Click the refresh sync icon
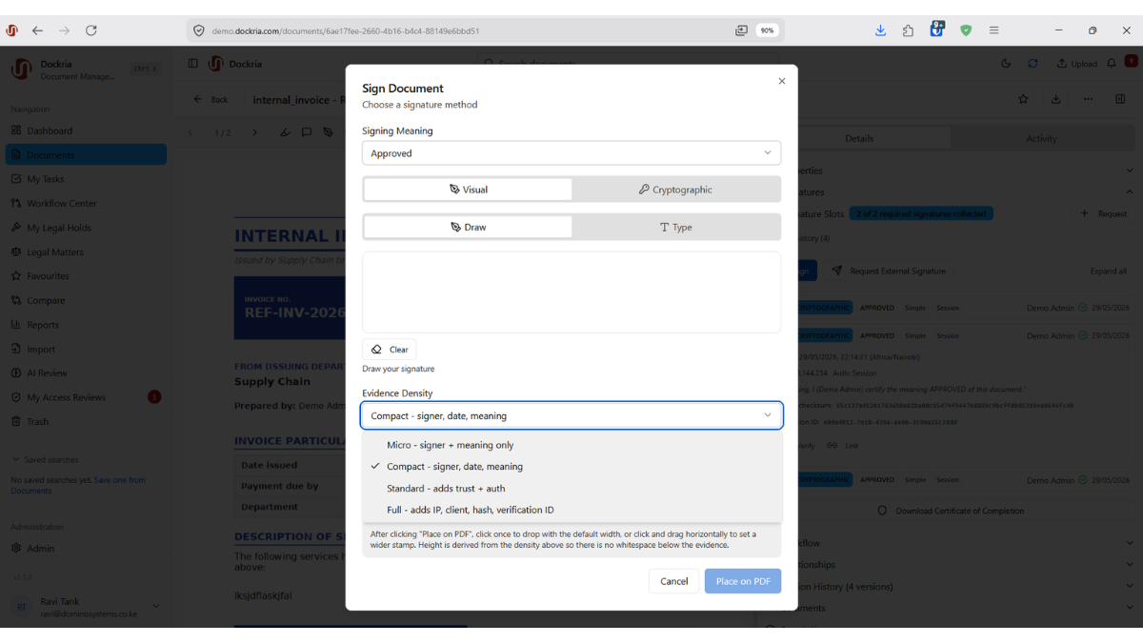The image size is (1143, 643). tap(1033, 64)
